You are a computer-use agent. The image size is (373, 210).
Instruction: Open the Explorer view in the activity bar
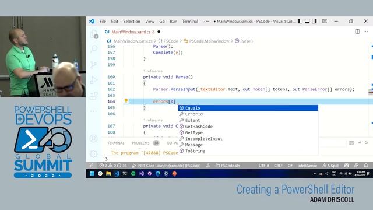(94, 34)
